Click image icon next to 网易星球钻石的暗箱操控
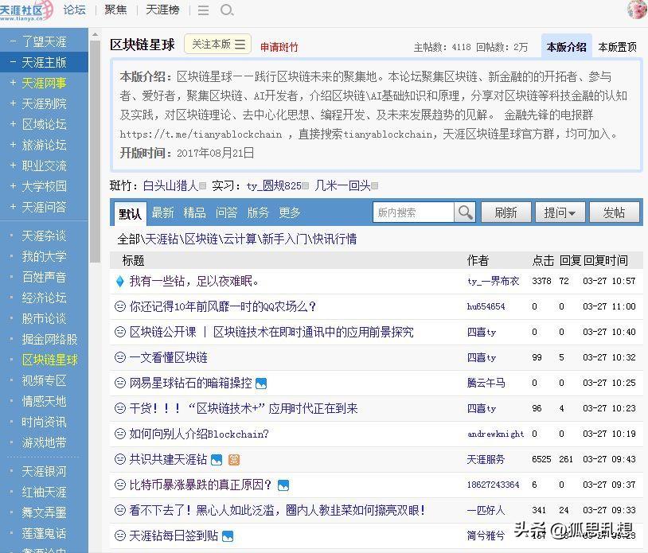The height and width of the screenshot is (553, 648). 261,384
